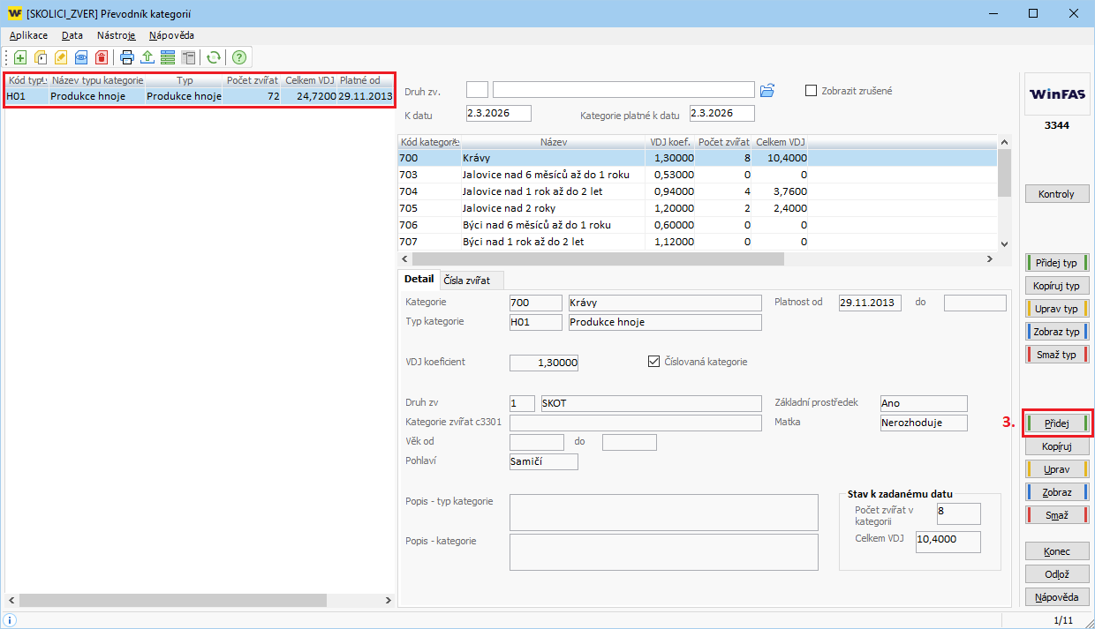The height and width of the screenshot is (629, 1095).
Task: Enable the Zobrazit zrušené checkbox
Action: pyautogui.click(x=812, y=90)
